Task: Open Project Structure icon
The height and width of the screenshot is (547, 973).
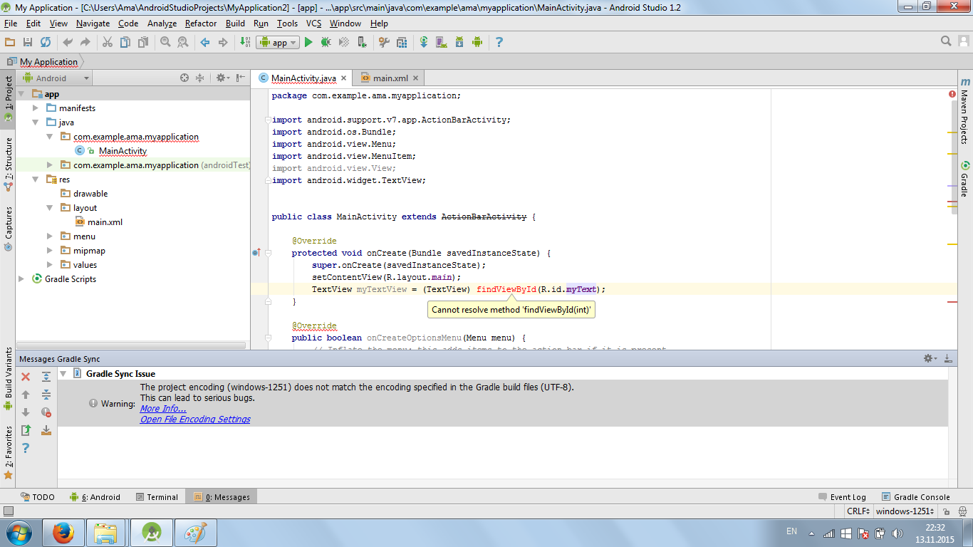Action: (402, 42)
